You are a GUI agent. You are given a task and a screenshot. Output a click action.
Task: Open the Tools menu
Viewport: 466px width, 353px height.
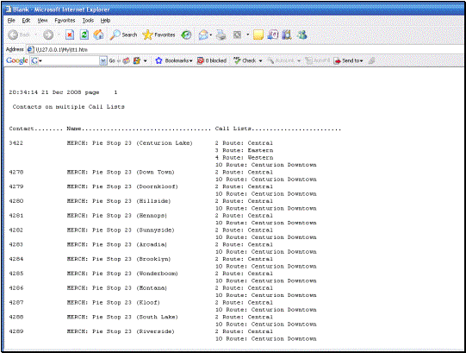pos(88,21)
